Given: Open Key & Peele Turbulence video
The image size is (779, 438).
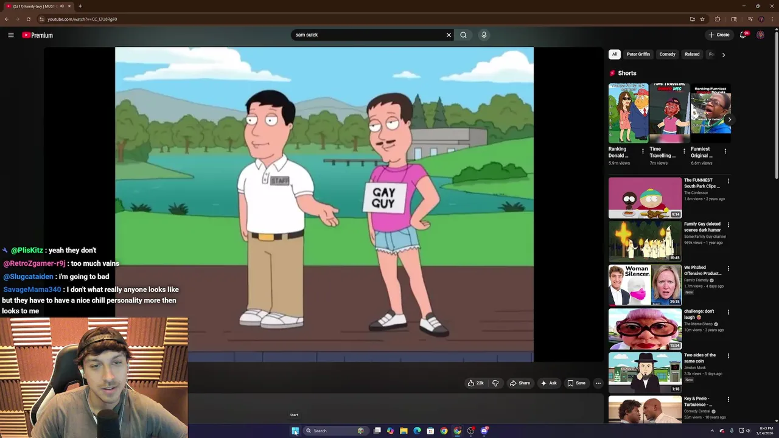Looking at the screenshot, I should coord(645,410).
